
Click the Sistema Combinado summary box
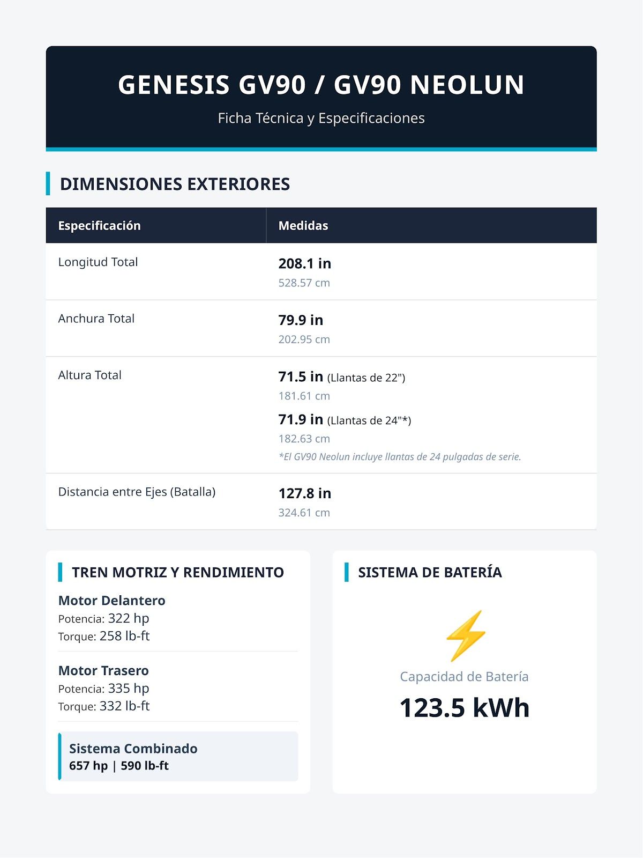tap(178, 756)
